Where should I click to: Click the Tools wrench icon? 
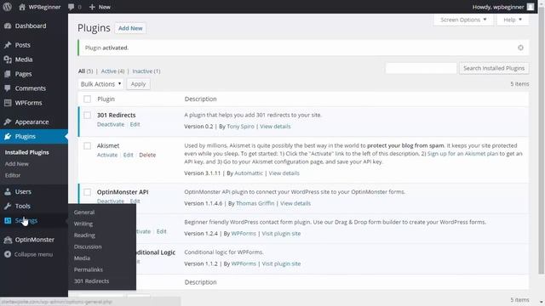[x=8, y=206]
